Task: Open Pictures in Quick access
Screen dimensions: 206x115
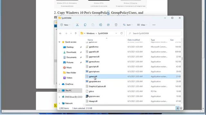Action: [70, 62]
